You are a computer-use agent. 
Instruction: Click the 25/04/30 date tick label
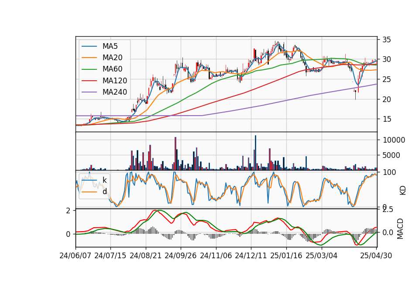(x=376, y=256)
